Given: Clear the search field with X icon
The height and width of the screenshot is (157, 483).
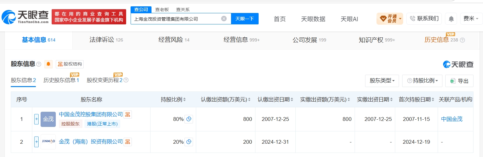Looking at the screenshot, I should (224, 19).
